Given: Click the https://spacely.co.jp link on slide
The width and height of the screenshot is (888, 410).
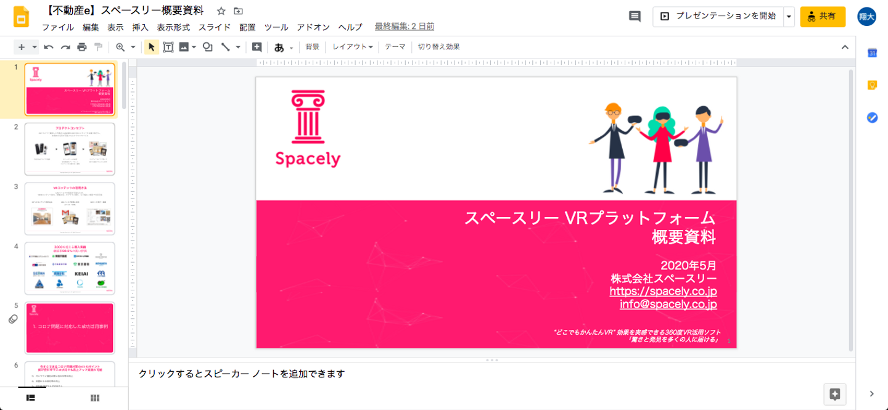Looking at the screenshot, I should click(x=663, y=291).
